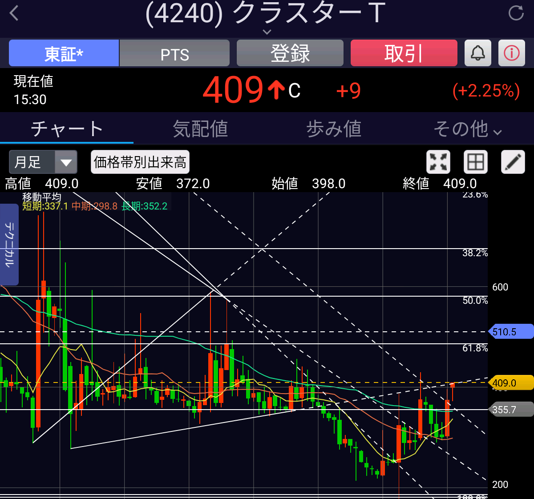Viewport: 534px width, 499px height.
Task: Expand the その他 menu
Action: point(467,129)
